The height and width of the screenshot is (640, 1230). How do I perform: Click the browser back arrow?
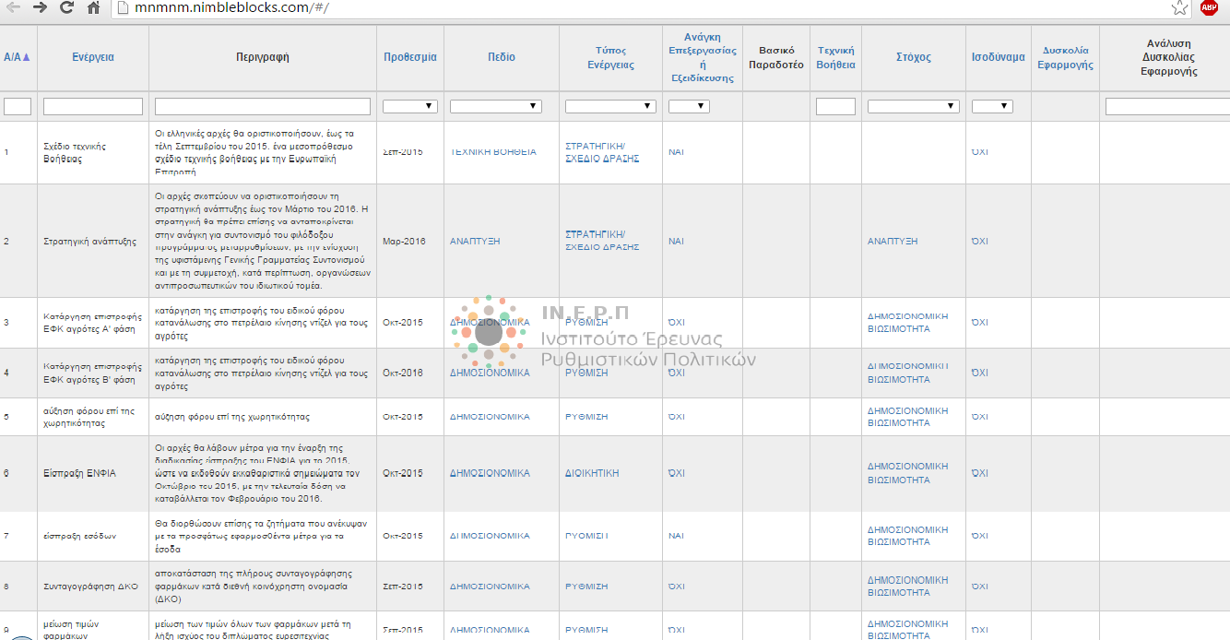point(13,7)
